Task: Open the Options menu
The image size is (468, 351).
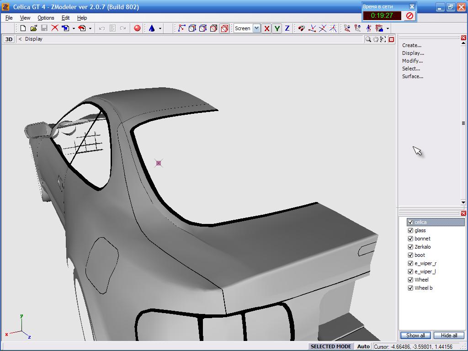Action: (46, 18)
